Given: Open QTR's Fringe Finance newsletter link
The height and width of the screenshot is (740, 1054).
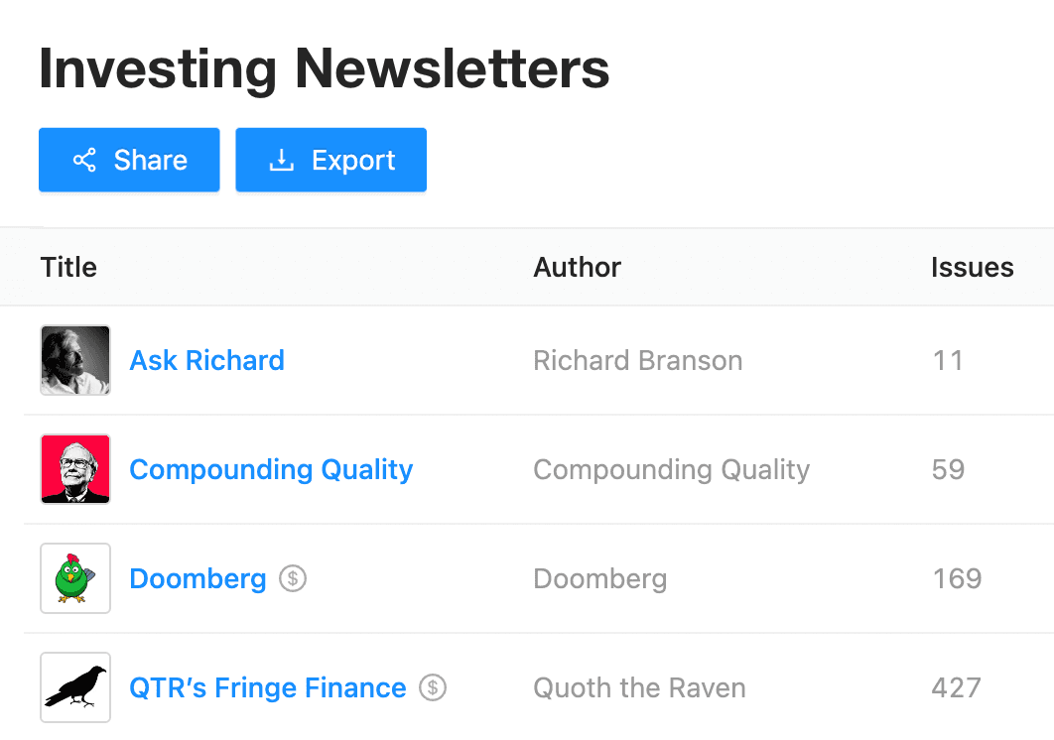Looking at the screenshot, I should (268, 687).
